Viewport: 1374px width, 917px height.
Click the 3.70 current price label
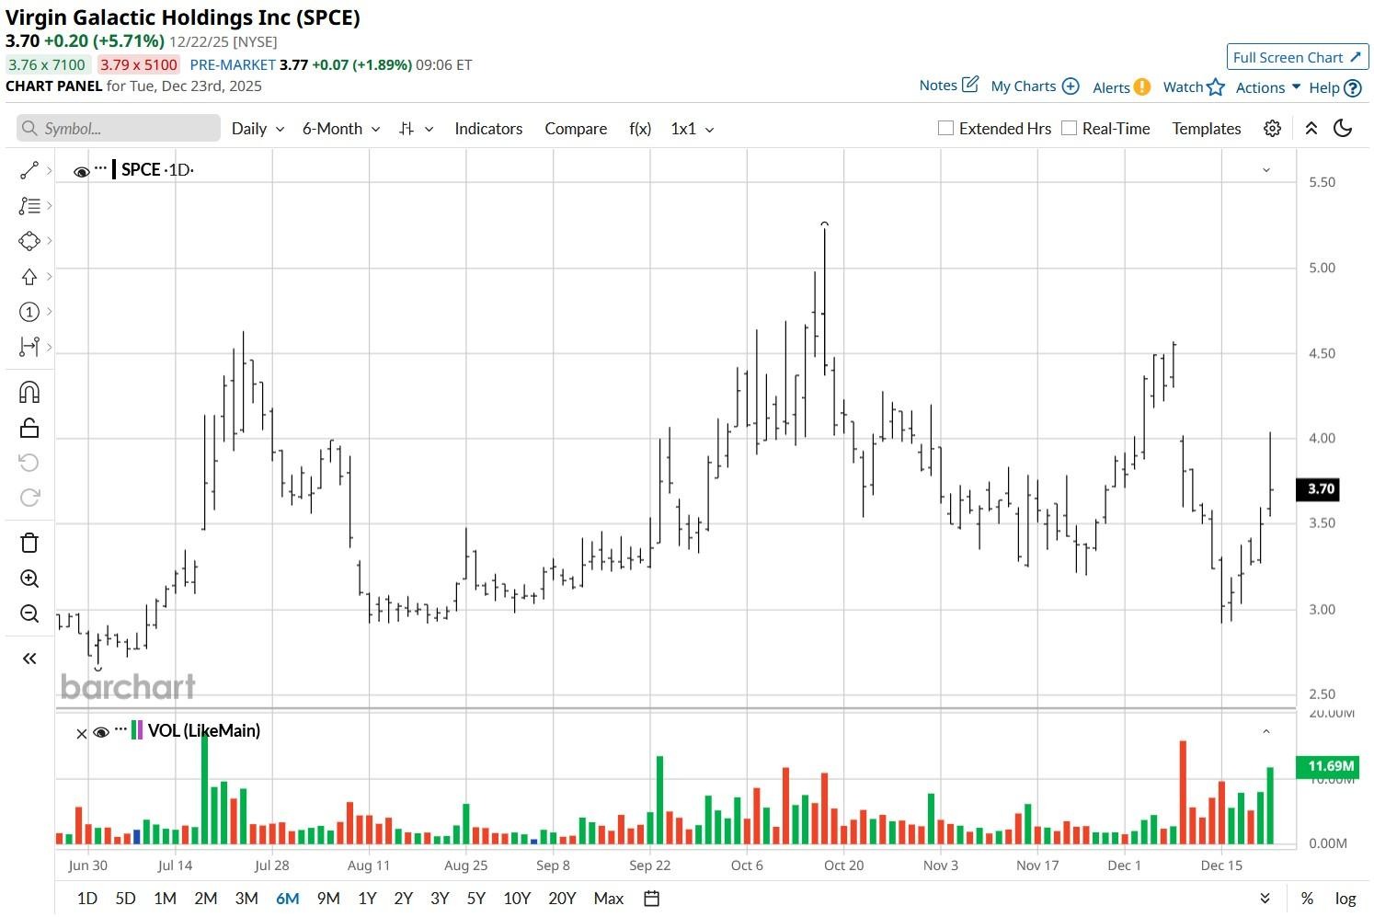click(1320, 489)
